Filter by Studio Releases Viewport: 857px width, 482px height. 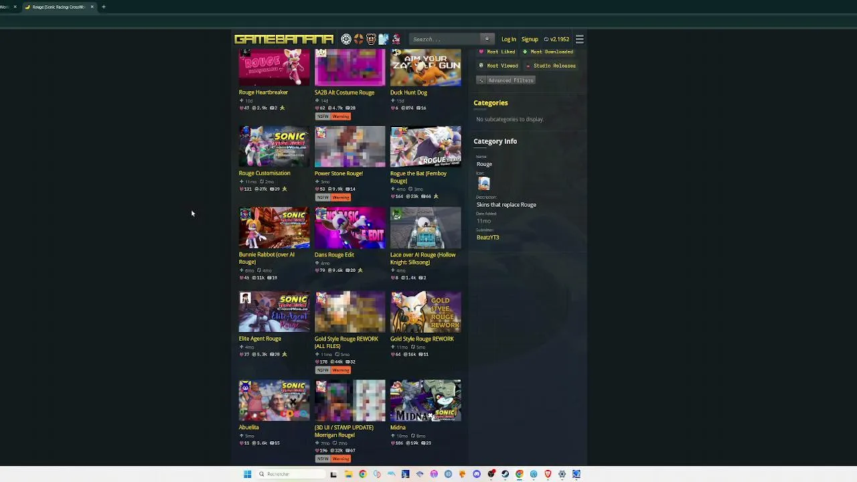(551, 66)
